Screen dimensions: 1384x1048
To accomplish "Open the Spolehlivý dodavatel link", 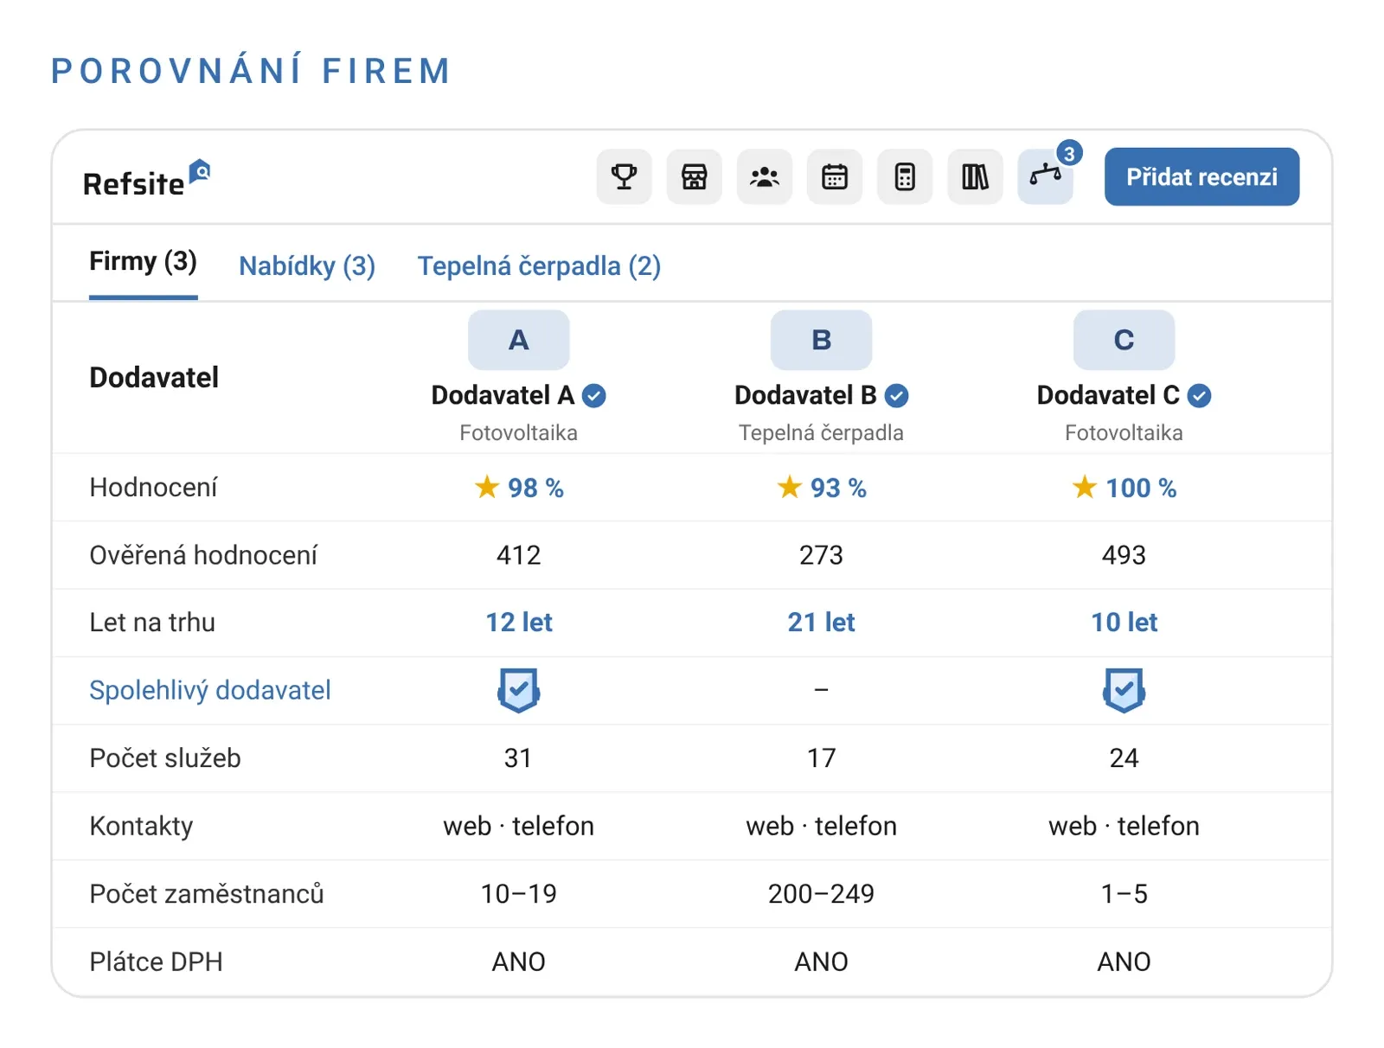I will click(x=210, y=690).
